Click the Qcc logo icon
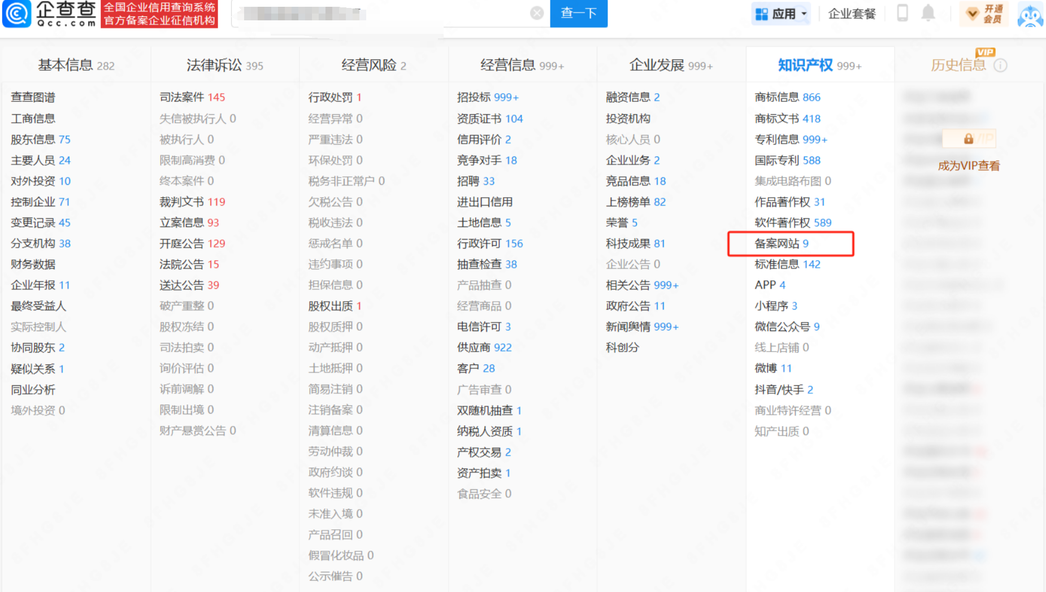The width and height of the screenshot is (1046, 592). pos(16,14)
